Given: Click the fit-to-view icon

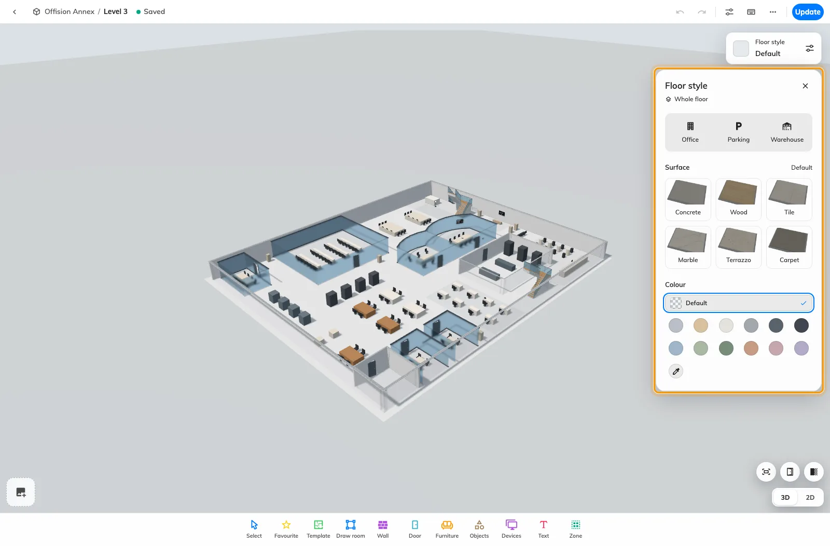Looking at the screenshot, I should [x=766, y=472].
